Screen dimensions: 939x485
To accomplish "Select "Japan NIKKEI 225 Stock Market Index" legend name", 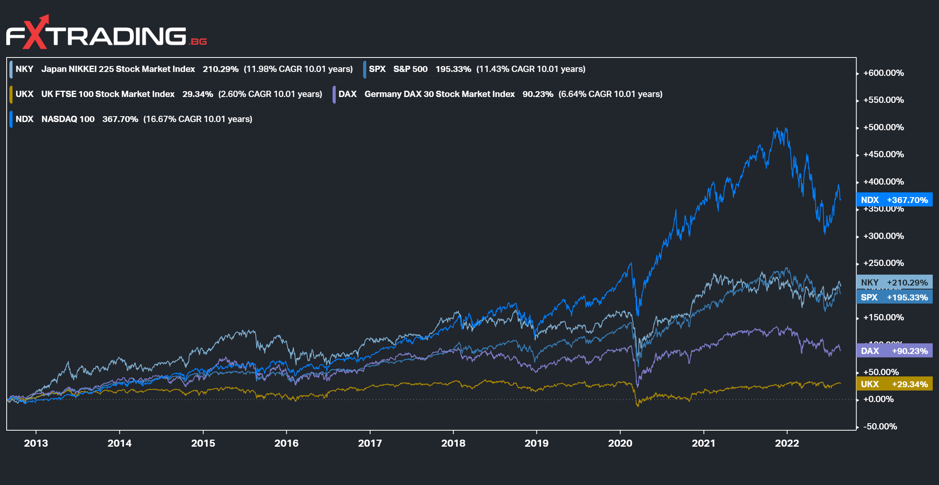I will coord(118,69).
